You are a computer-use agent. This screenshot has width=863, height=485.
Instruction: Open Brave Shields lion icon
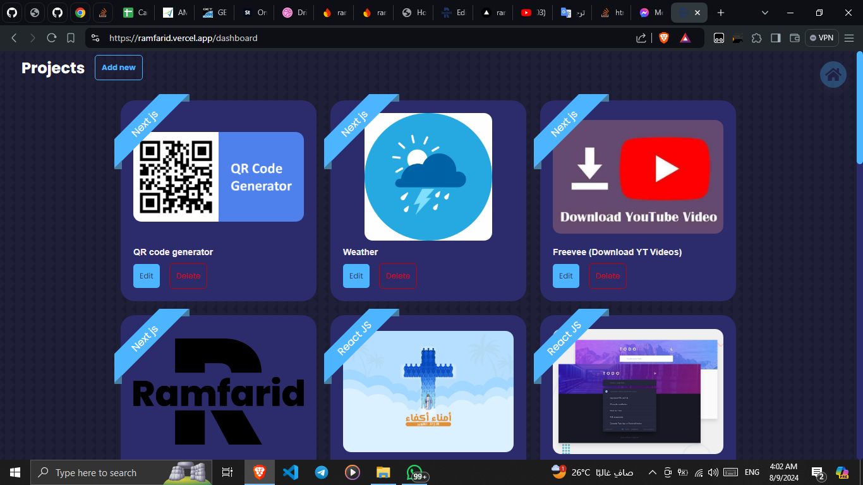[x=663, y=38]
